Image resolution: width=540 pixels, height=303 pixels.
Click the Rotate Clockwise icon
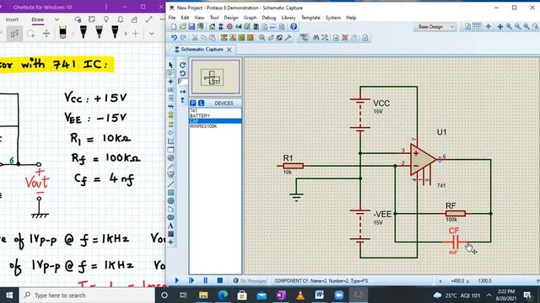(x=182, y=65)
